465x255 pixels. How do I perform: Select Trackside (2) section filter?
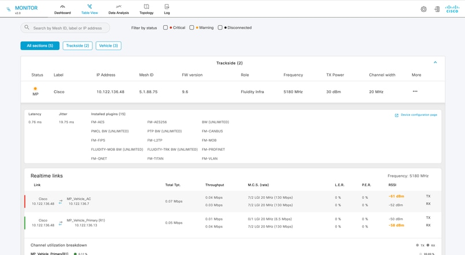point(77,45)
